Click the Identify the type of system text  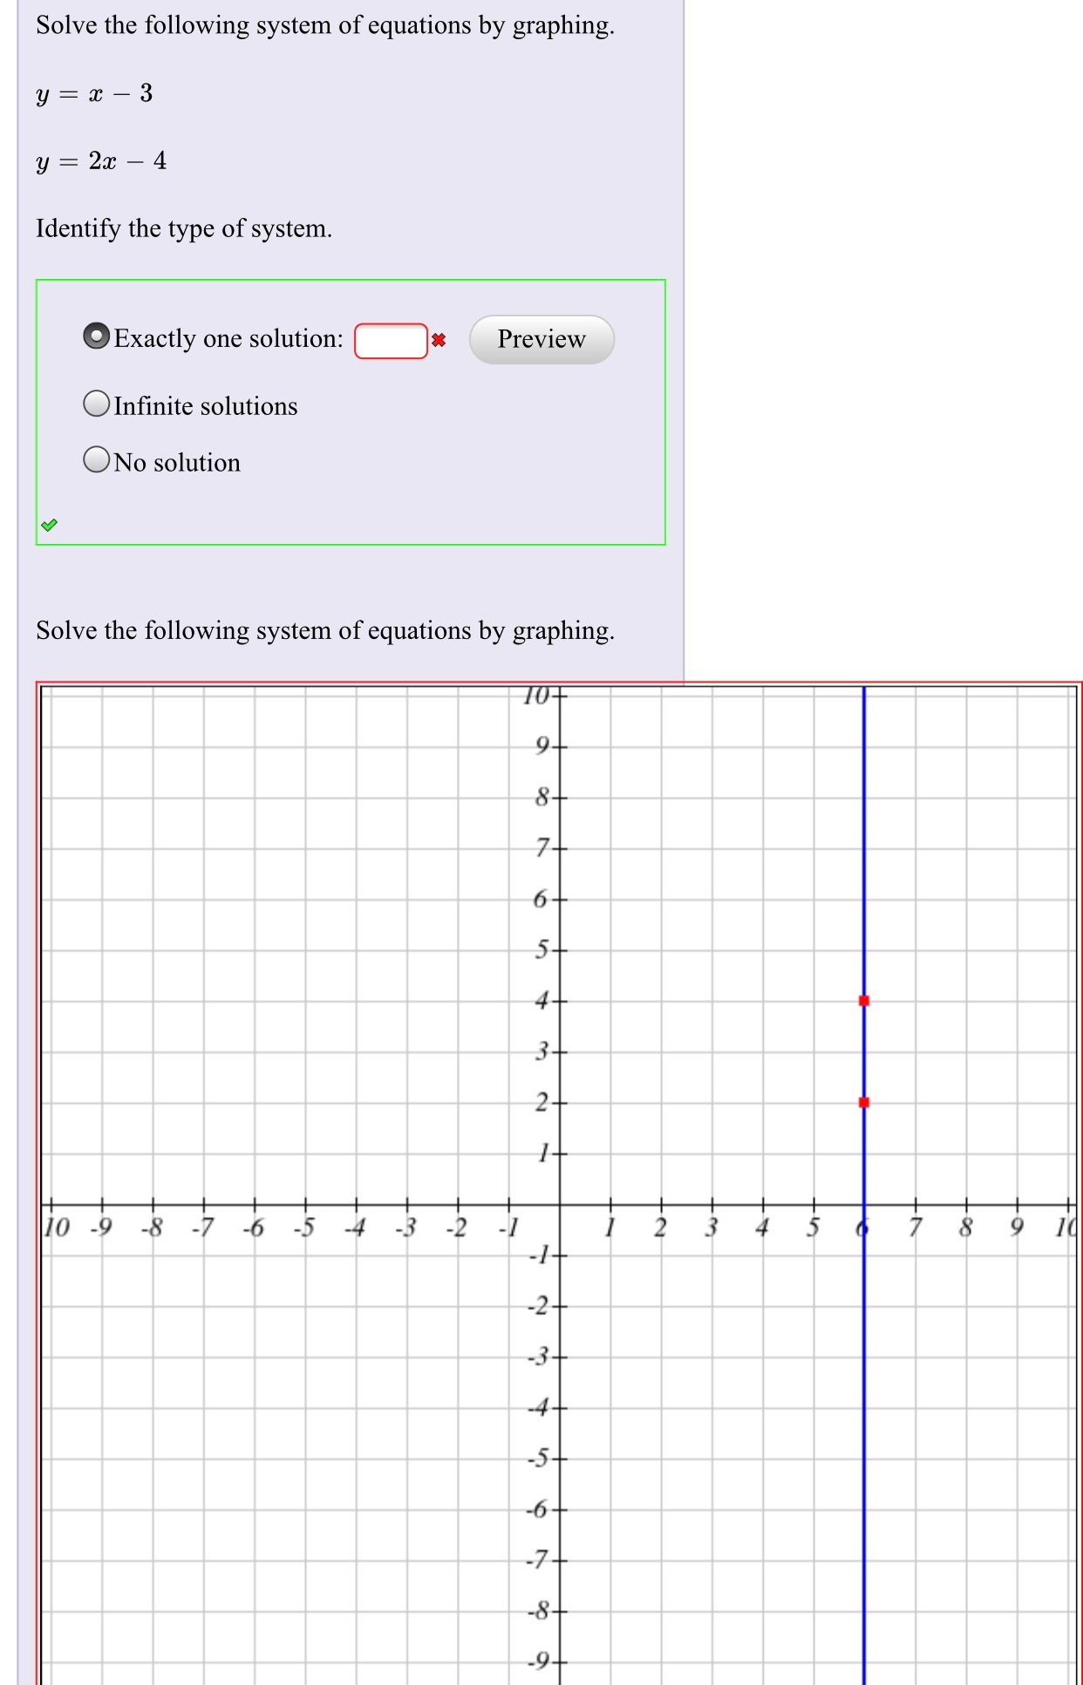click(183, 229)
